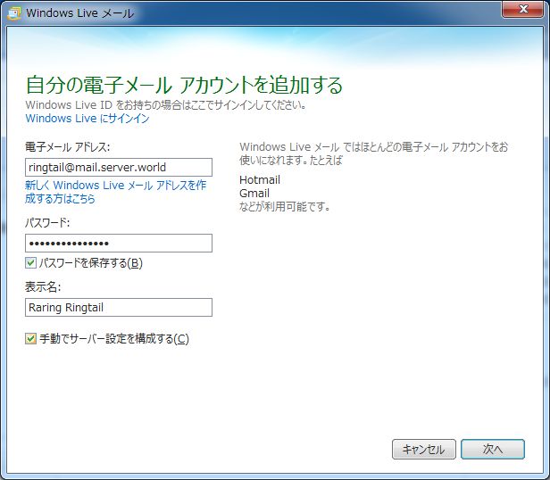Image resolution: width=550 pixels, height=480 pixels.
Task: Click the Gmail text
Action: tap(254, 194)
